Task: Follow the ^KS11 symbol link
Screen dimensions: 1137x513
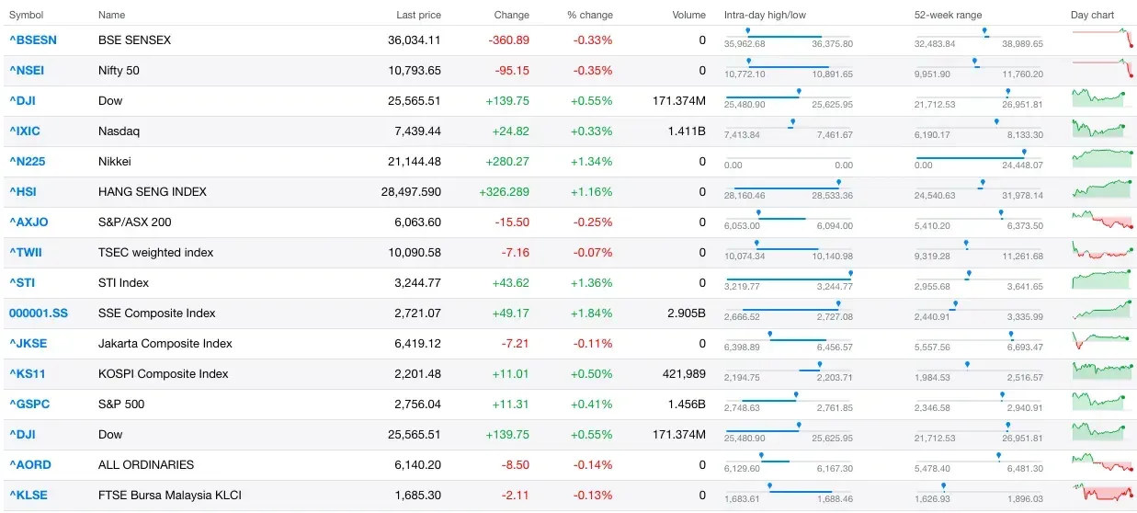Action: [x=28, y=374]
